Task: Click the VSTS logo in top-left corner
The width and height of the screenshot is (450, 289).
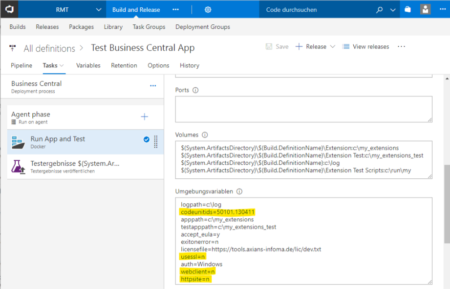Action: point(9,9)
